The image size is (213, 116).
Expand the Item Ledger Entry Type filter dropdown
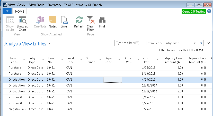tap(194, 43)
